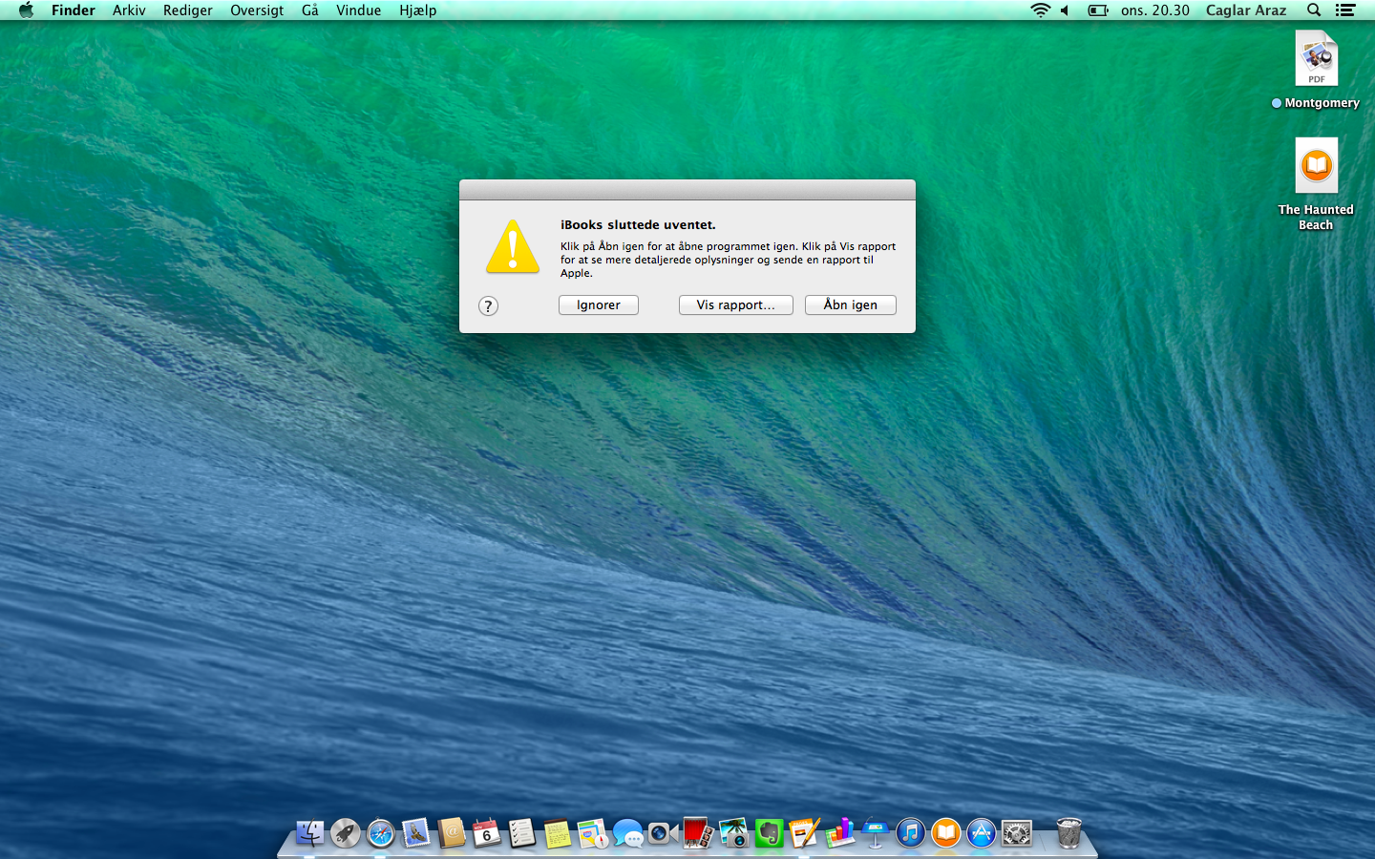The height and width of the screenshot is (859, 1375).
Task: Open volume control in menu bar
Action: click(1065, 10)
